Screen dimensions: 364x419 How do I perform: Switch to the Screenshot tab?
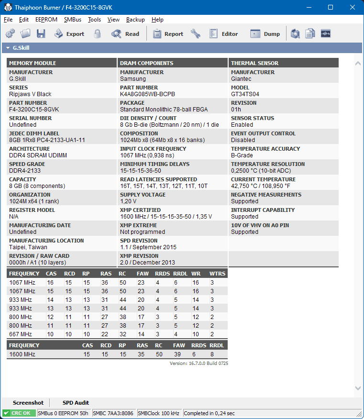(28, 403)
